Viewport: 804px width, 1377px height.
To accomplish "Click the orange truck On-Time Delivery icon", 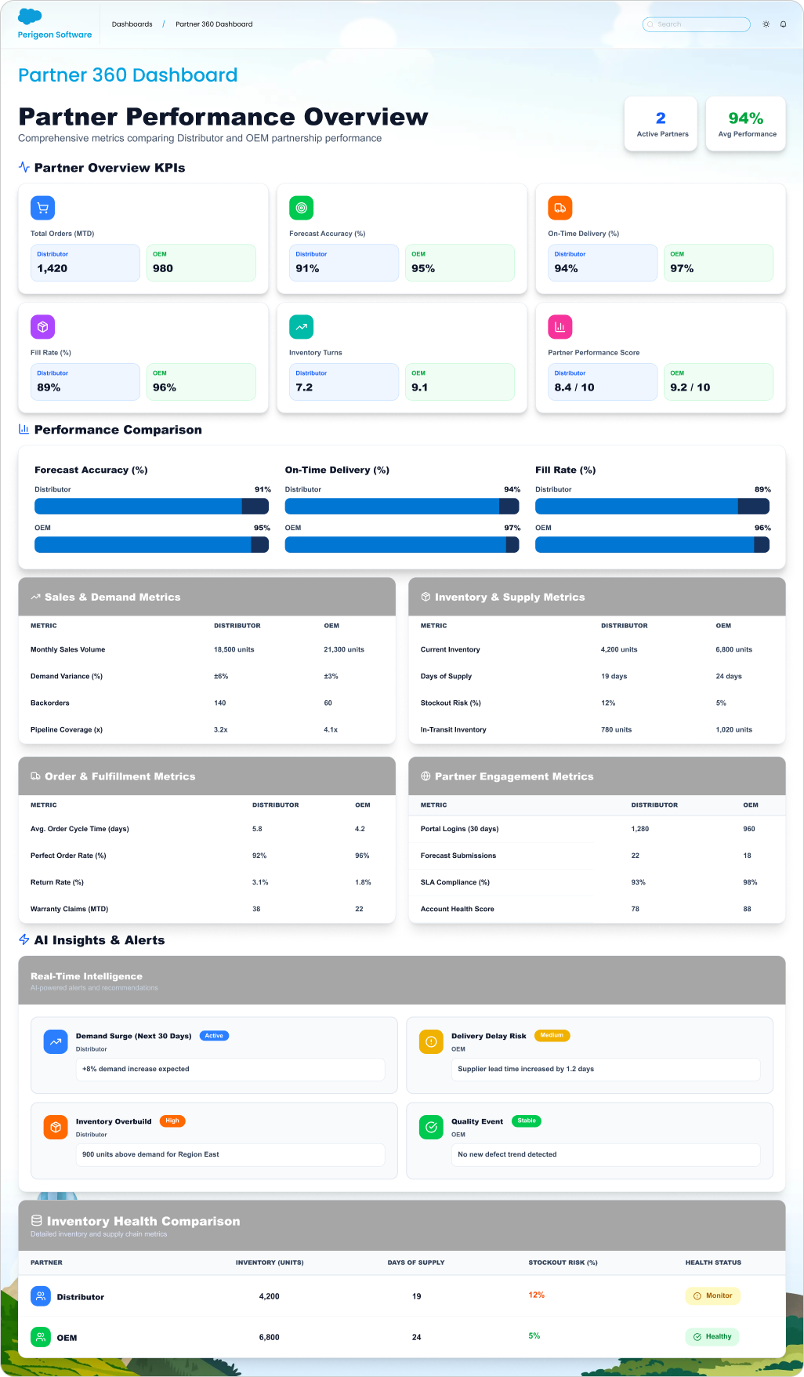I will tap(560, 208).
